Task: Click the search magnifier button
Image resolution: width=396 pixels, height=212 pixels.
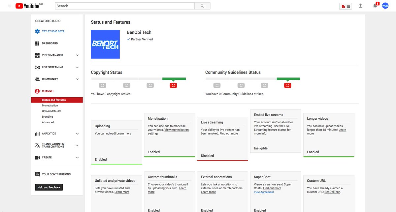Action: (x=202, y=6)
